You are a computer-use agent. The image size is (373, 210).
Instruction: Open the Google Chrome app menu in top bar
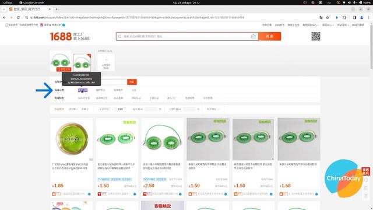click(x=31, y=2)
